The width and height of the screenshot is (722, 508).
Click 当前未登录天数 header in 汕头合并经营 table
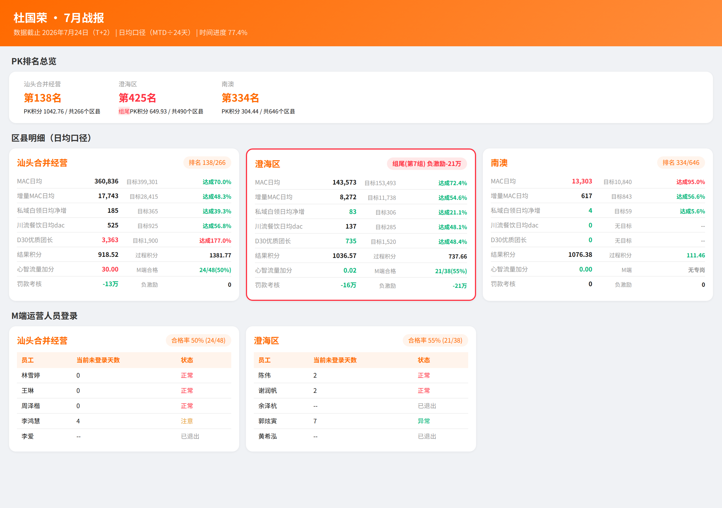98,360
